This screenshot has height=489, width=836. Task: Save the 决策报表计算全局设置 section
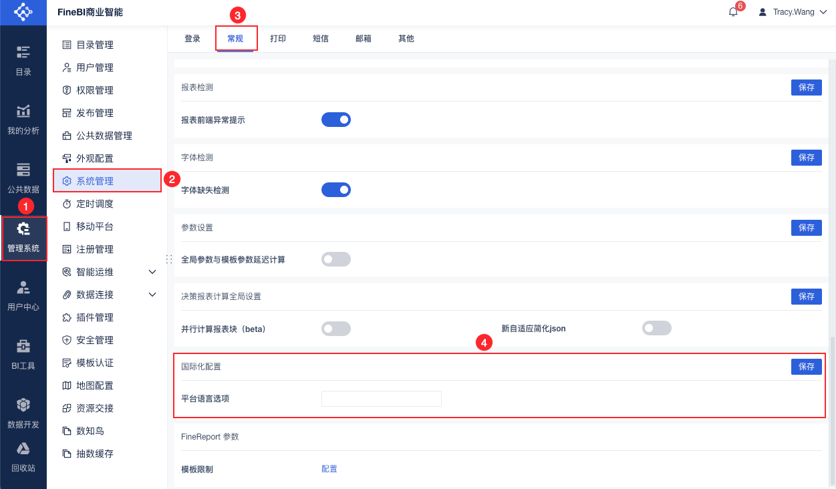[x=807, y=296]
